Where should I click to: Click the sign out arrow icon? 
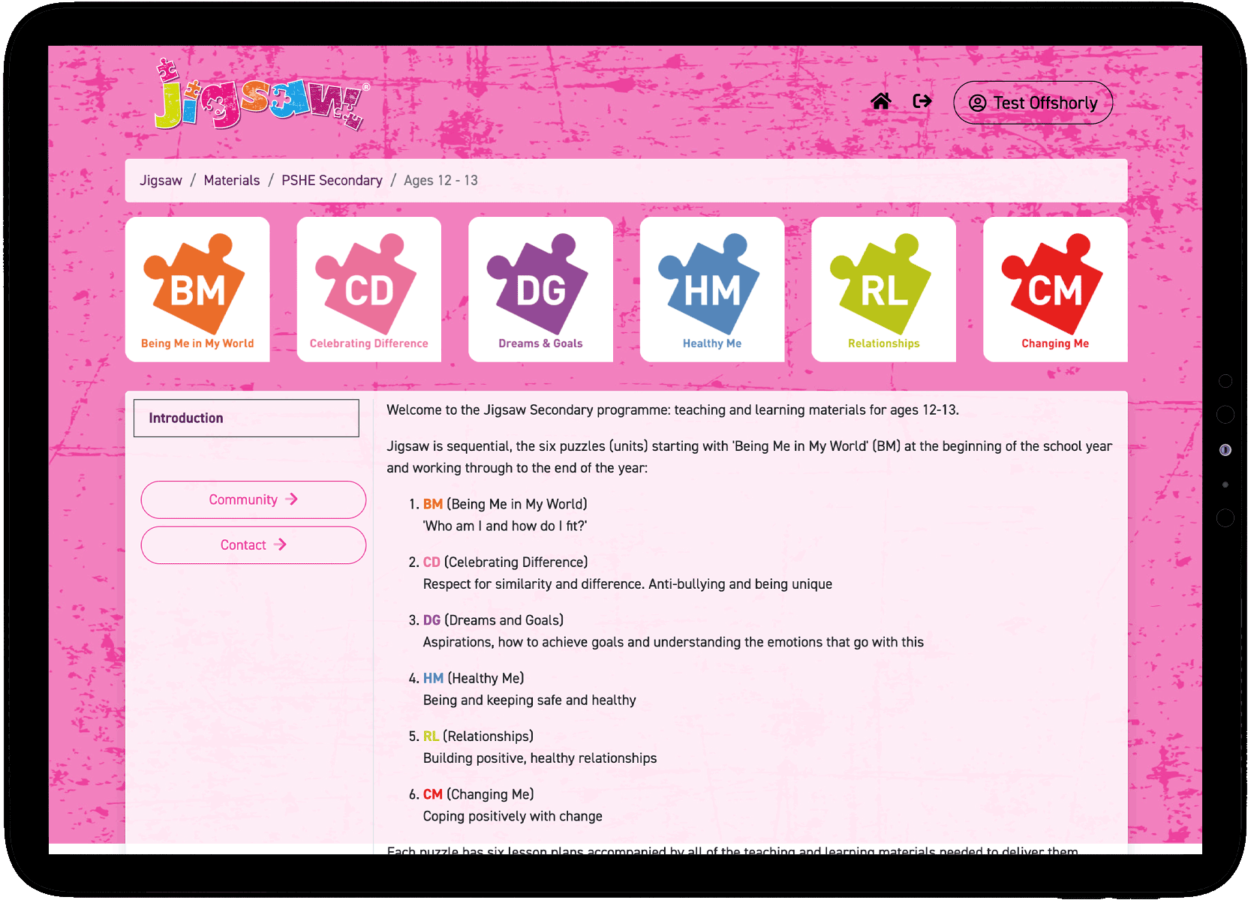pyautogui.click(x=922, y=101)
